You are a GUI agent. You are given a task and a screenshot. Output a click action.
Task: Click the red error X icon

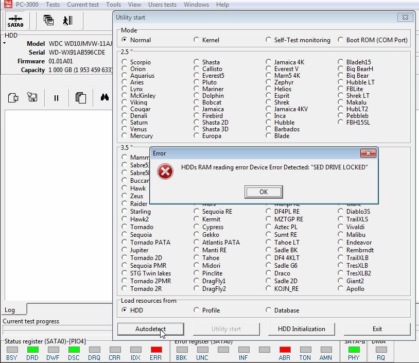[x=165, y=171]
